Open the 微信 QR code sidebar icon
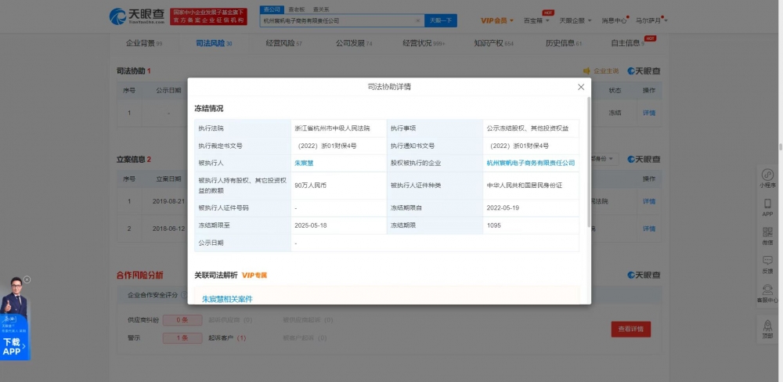Screen dimensions: 783x382 click(x=767, y=236)
